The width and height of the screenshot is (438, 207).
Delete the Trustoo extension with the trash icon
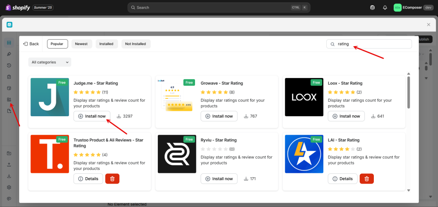(112, 178)
